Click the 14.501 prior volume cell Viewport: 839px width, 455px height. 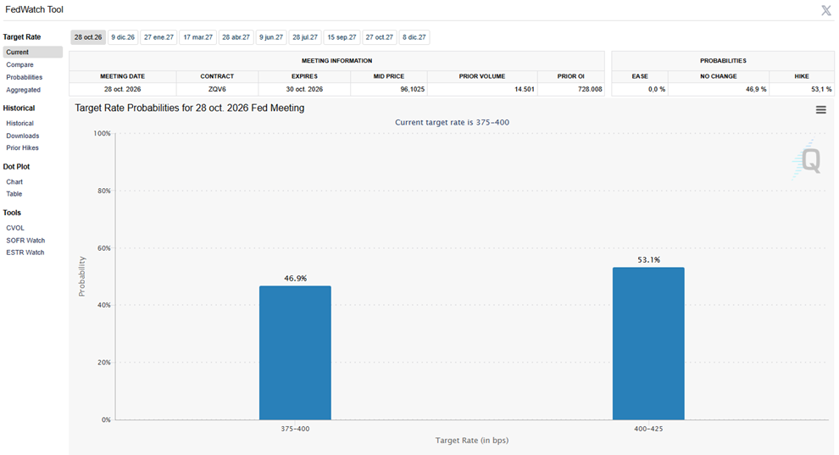(482, 89)
